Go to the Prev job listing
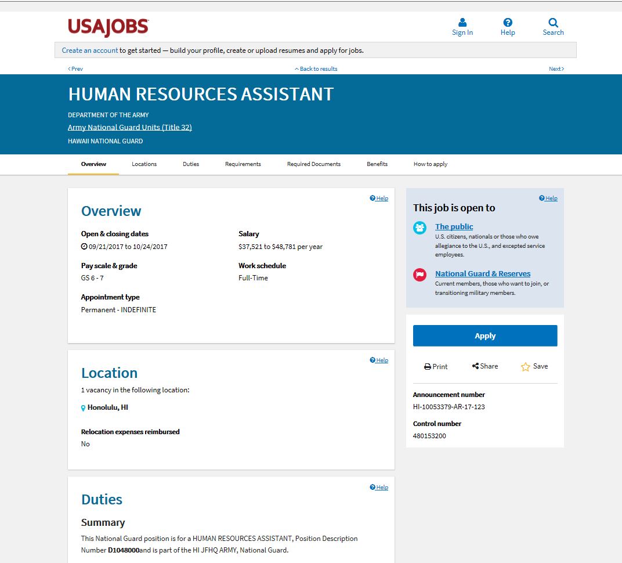The width and height of the screenshot is (622, 563). (x=75, y=68)
